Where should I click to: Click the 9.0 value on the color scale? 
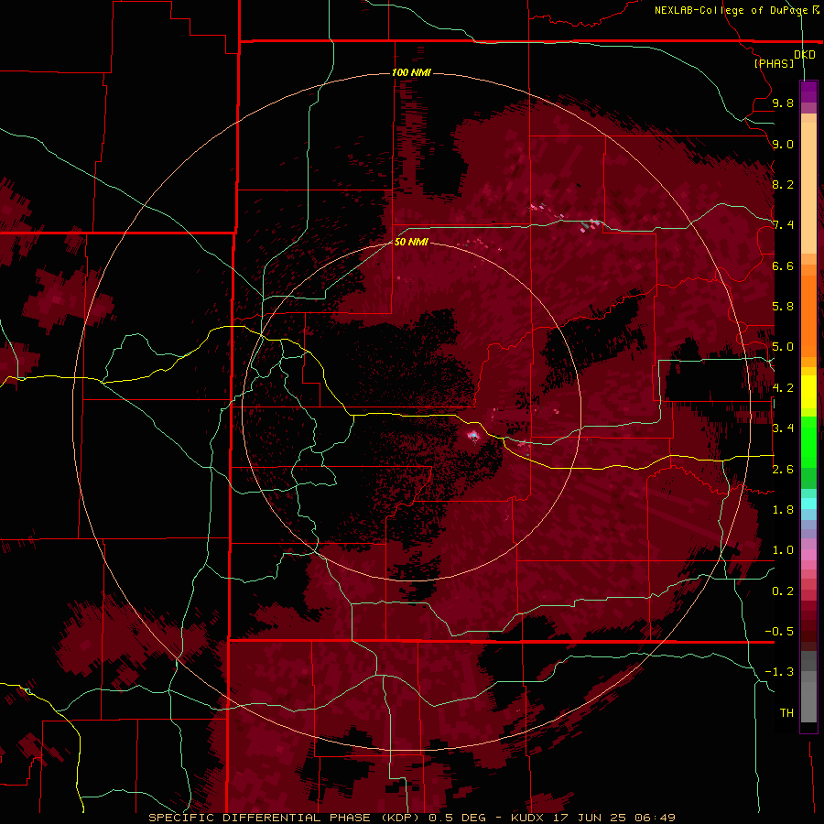[x=783, y=144]
